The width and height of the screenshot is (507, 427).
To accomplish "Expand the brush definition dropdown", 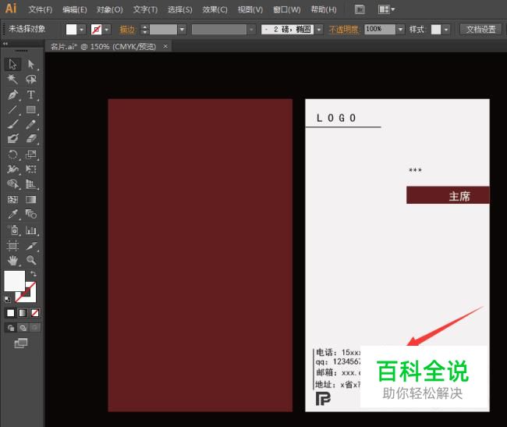I will click(318, 29).
